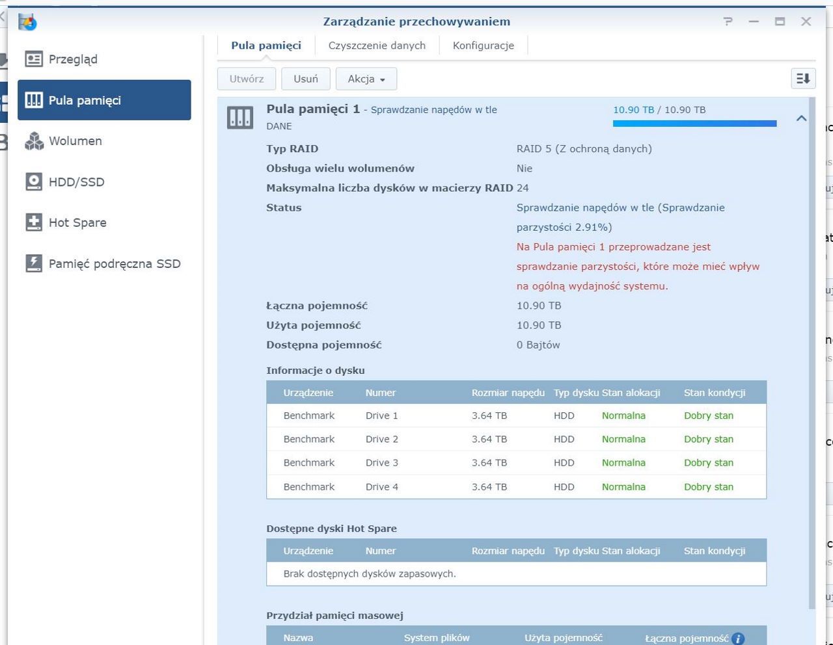Click the DANE pool description label
Viewport: 833px width, 645px height.
(279, 126)
